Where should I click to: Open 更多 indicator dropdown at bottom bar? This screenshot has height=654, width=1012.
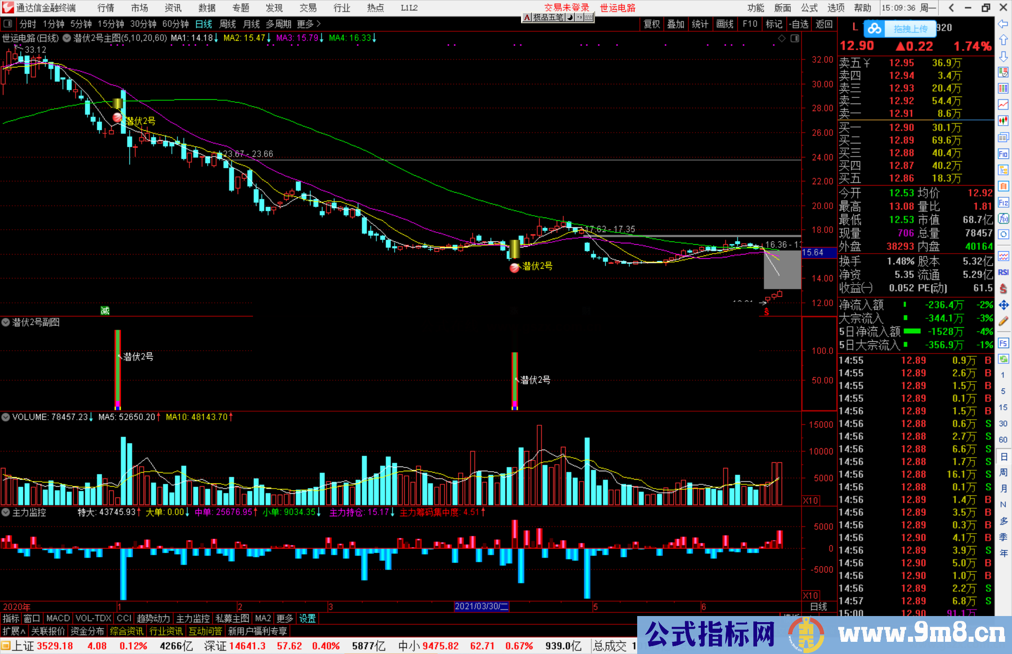(285, 618)
